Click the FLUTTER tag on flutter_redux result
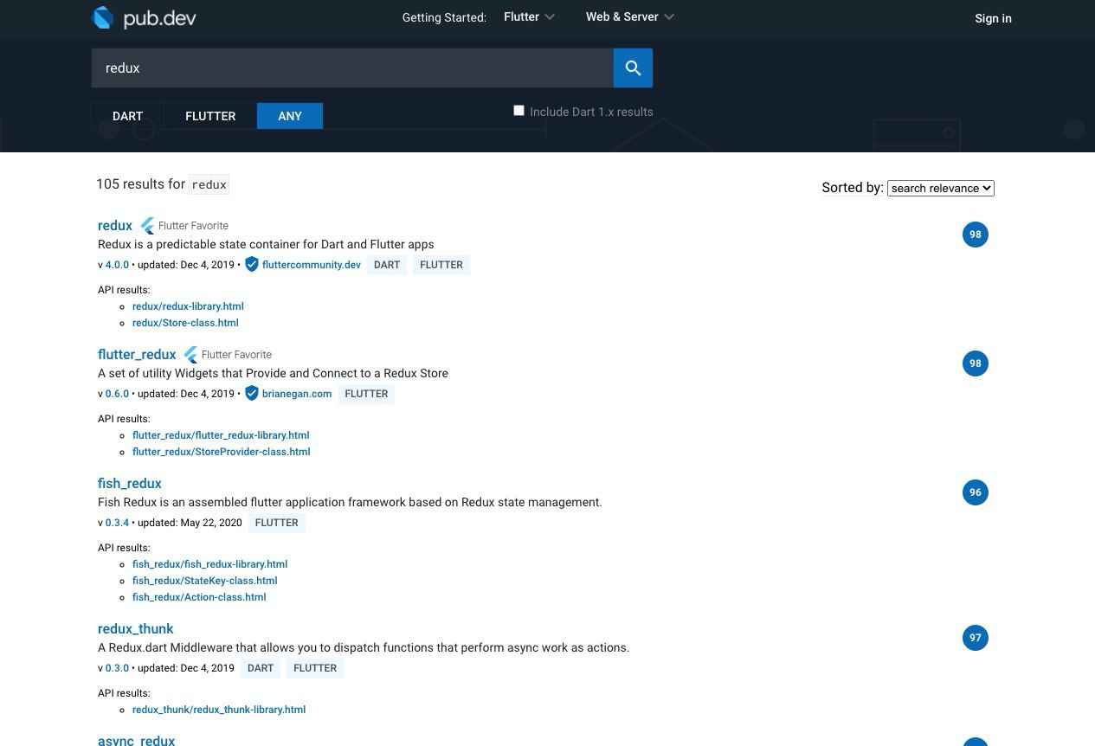 [x=366, y=394]
